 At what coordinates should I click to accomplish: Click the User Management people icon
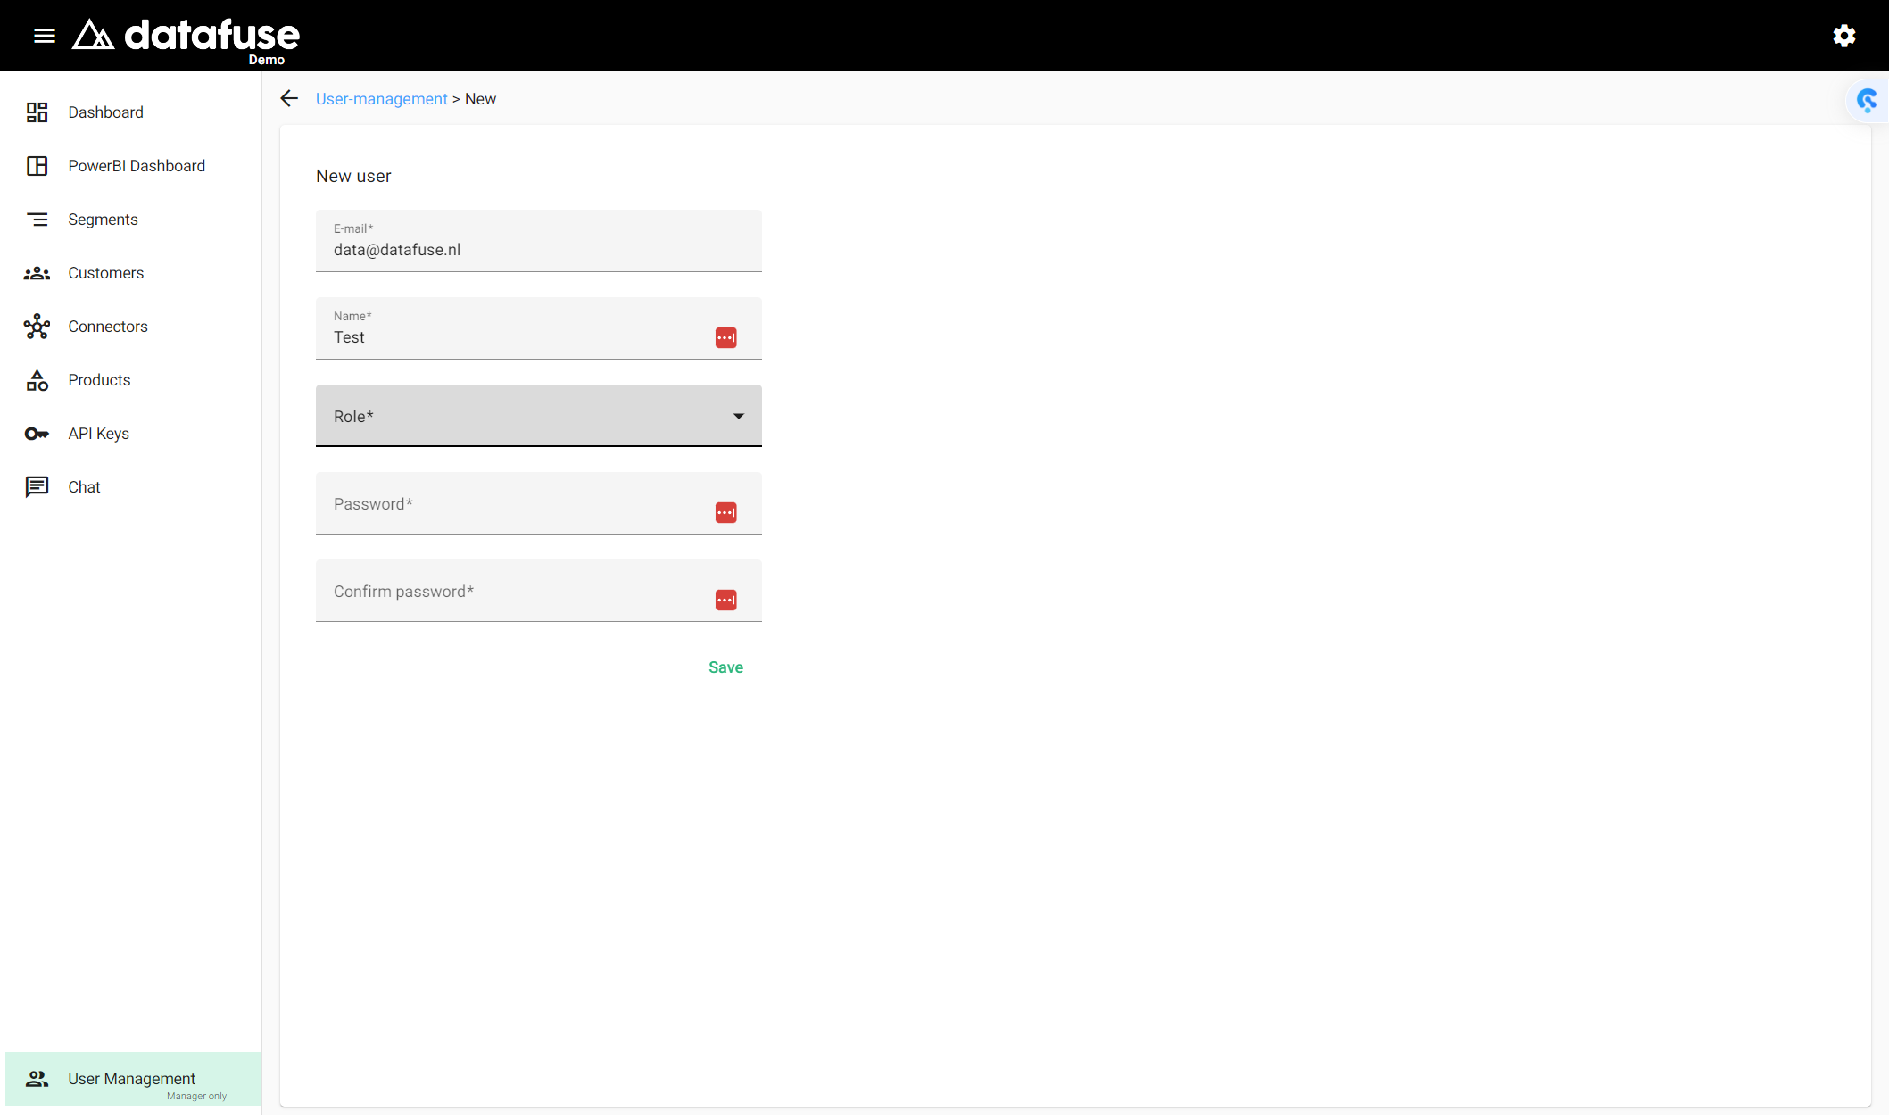(x=37, y=1079)
